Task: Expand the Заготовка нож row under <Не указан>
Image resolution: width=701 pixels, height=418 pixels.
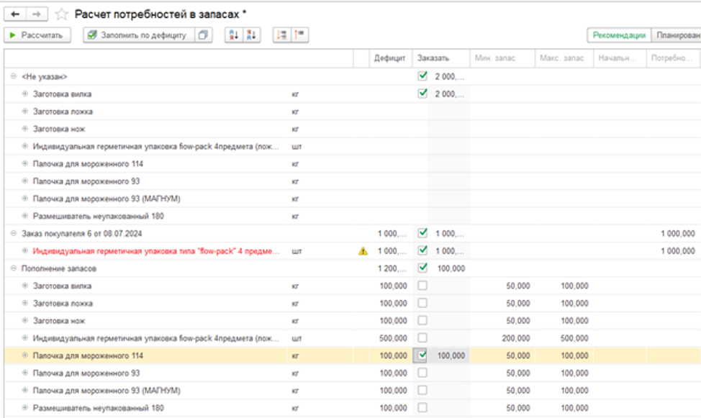Action: 25,129
